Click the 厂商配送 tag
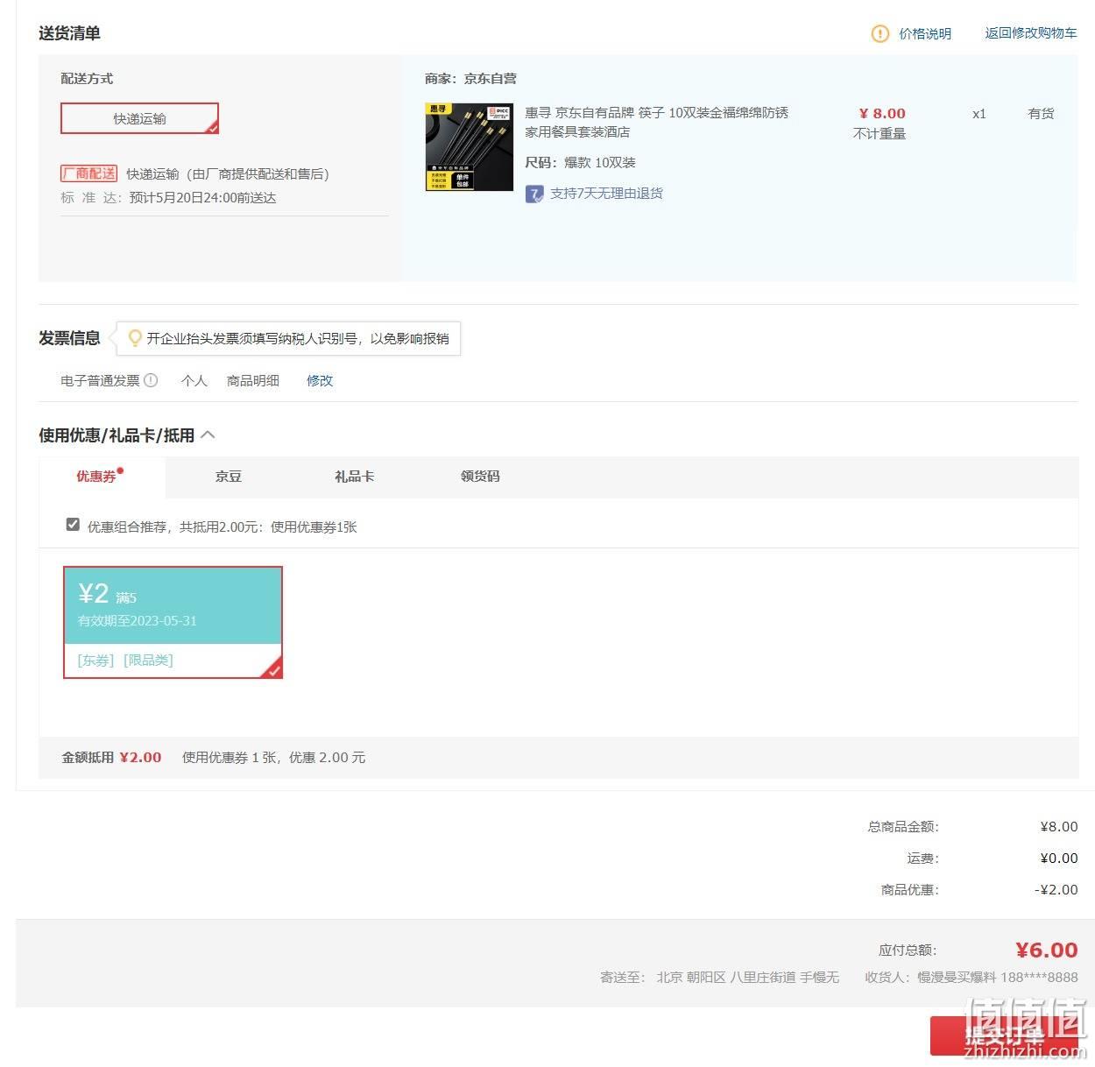Screen dimensions: 1095x1067 click(88, 173)
